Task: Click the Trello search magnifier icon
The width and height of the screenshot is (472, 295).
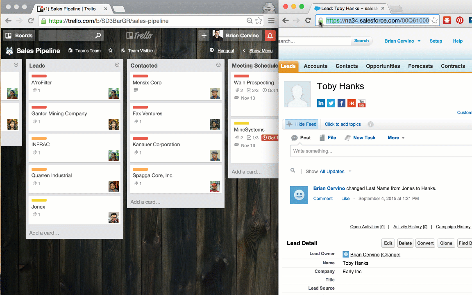Action: [98, 36]
